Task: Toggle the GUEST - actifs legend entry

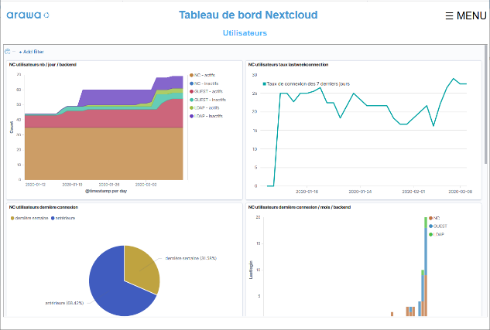Action: [206, 91]
